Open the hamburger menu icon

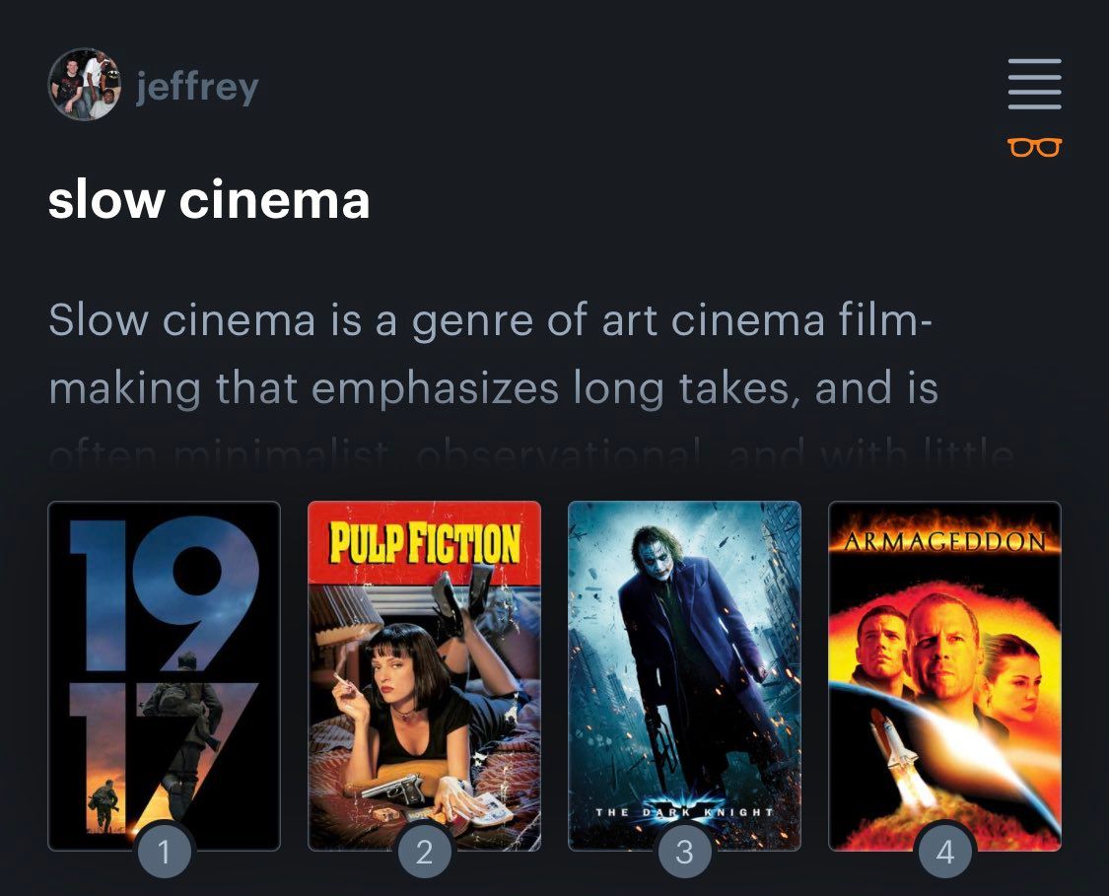1034,84
